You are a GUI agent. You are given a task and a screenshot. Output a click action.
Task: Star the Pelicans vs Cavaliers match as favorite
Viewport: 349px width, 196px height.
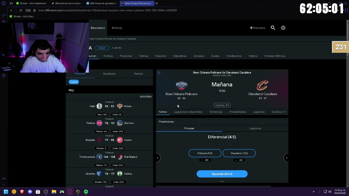point(159,73)
